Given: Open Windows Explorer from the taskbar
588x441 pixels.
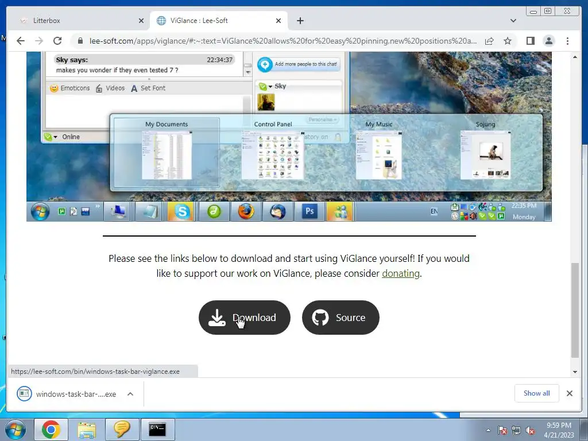Looking at the screenshot, I should click(x=87, y=430).
